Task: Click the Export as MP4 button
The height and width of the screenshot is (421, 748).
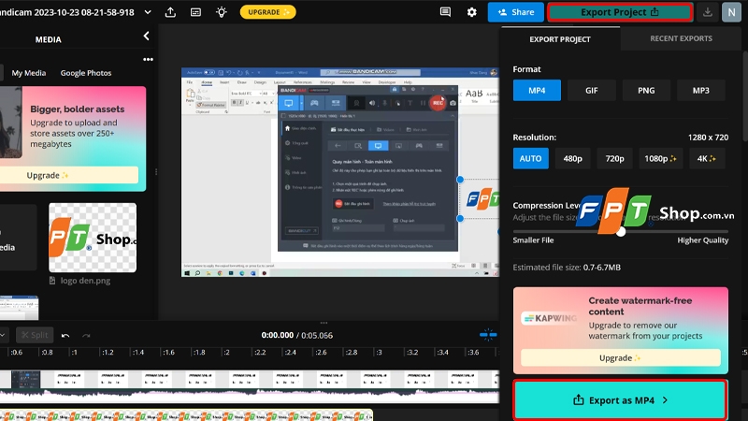Action: pos(620,400)
